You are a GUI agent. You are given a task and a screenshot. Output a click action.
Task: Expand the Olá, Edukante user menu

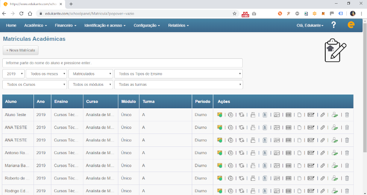(310, 26)
